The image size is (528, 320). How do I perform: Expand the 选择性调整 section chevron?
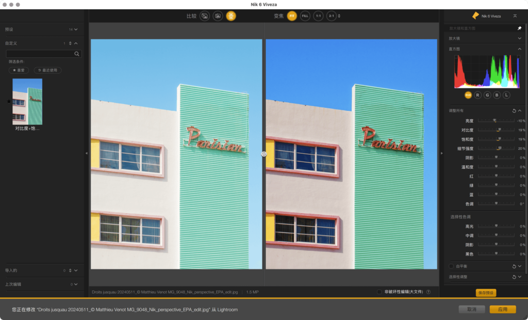point(520,277)
